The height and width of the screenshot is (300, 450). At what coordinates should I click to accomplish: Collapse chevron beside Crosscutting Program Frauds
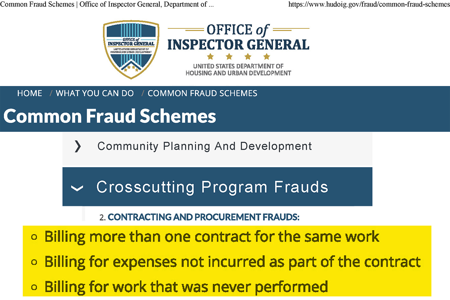coord(77,188)
